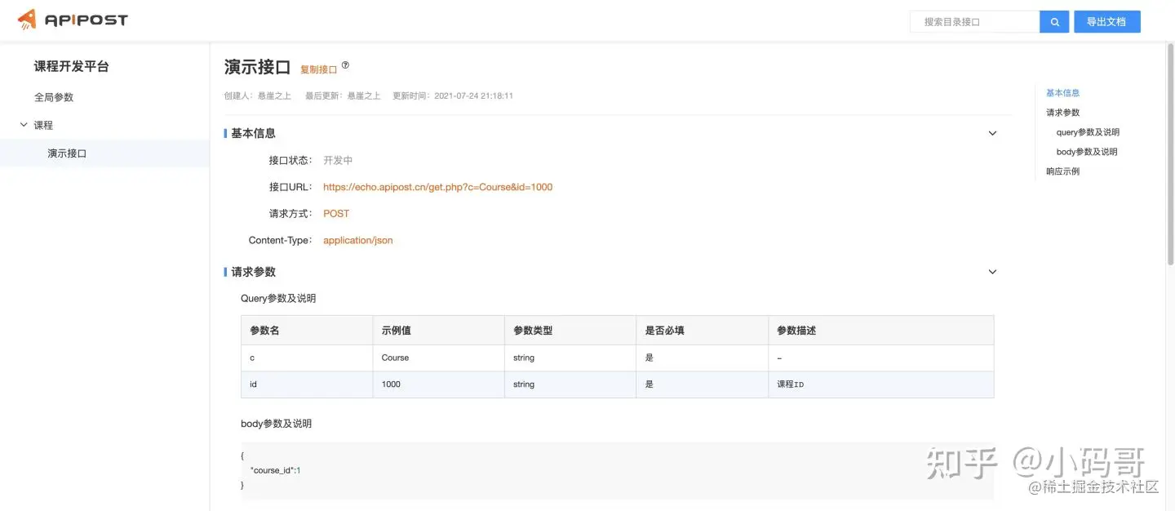
Task: Click the application/json Content-Type value
Action: pyautogui.click(x=358, y=241)
